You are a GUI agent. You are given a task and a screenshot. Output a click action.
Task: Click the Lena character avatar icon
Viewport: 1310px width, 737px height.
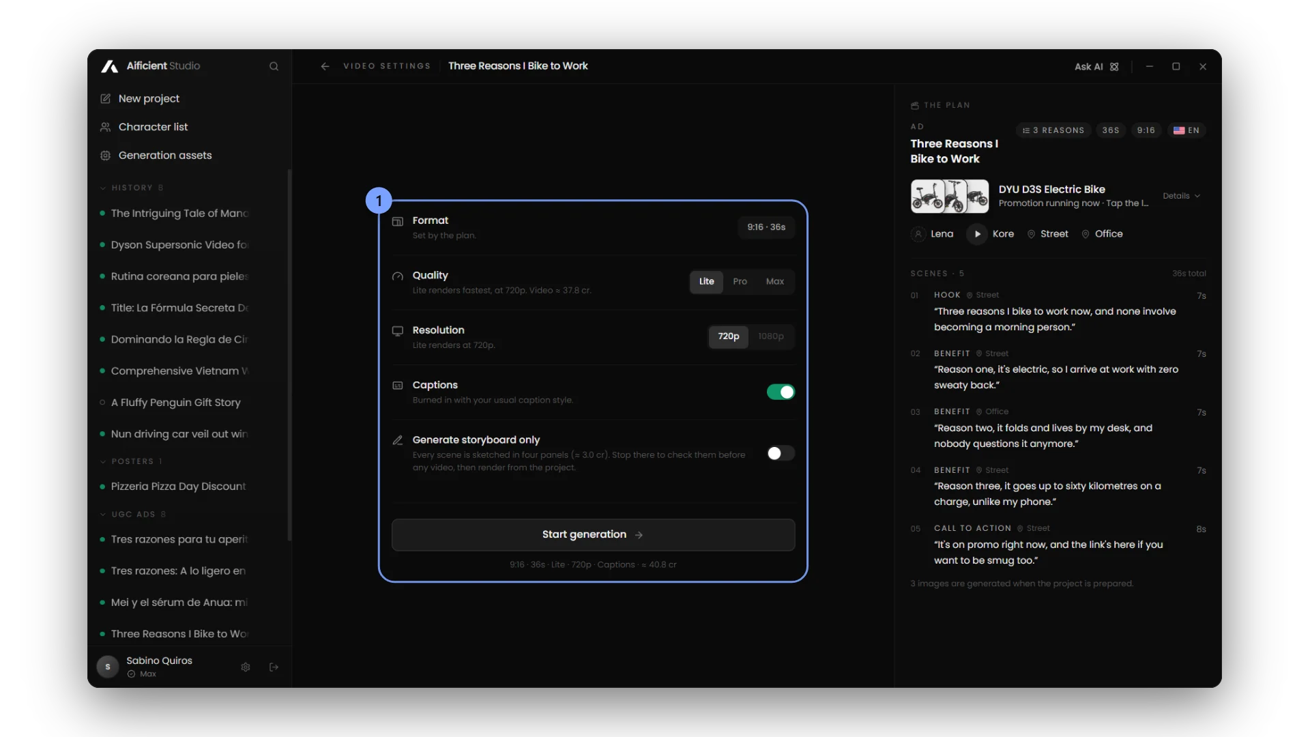point(918,233)
